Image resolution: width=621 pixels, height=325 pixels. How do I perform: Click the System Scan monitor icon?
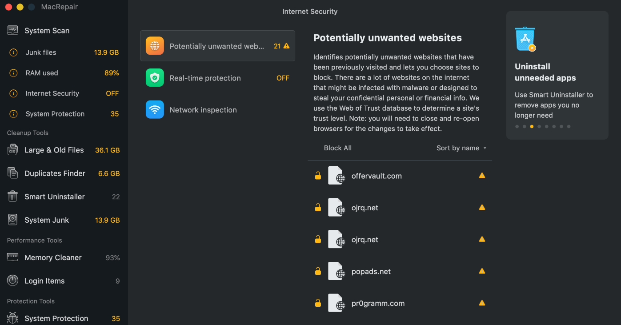(x=12, y=30)
